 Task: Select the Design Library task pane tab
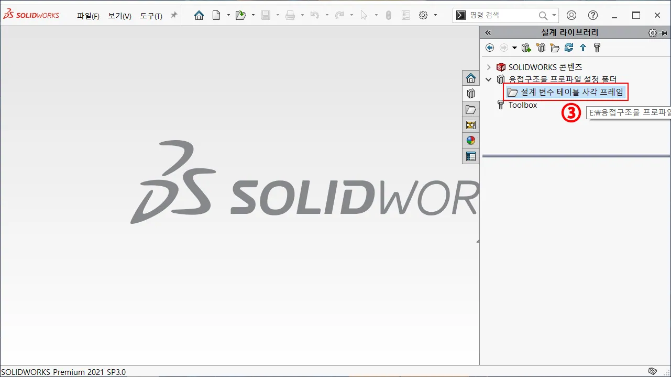pos(471,94)
